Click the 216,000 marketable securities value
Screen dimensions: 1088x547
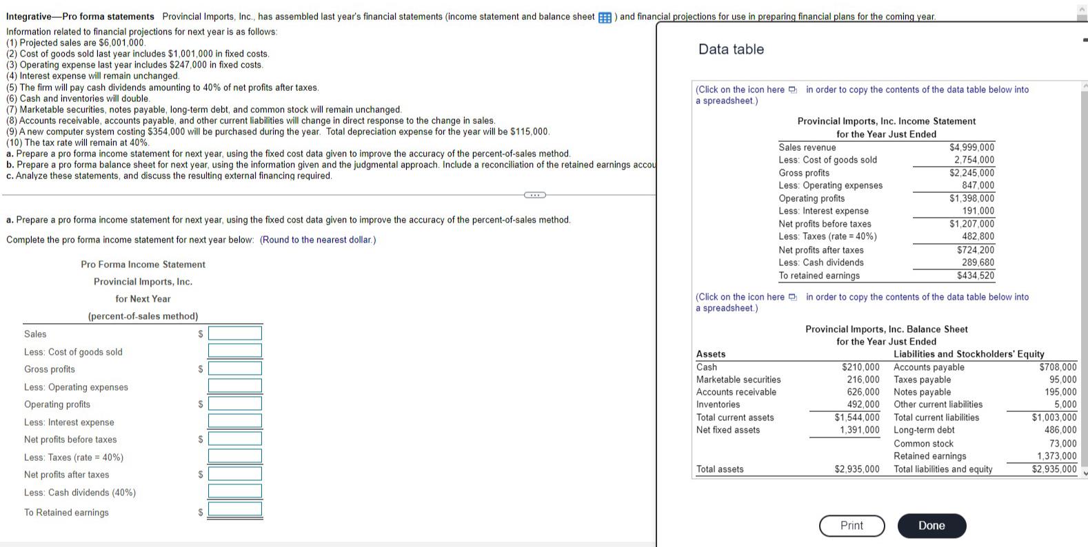[x=863, y=380]
